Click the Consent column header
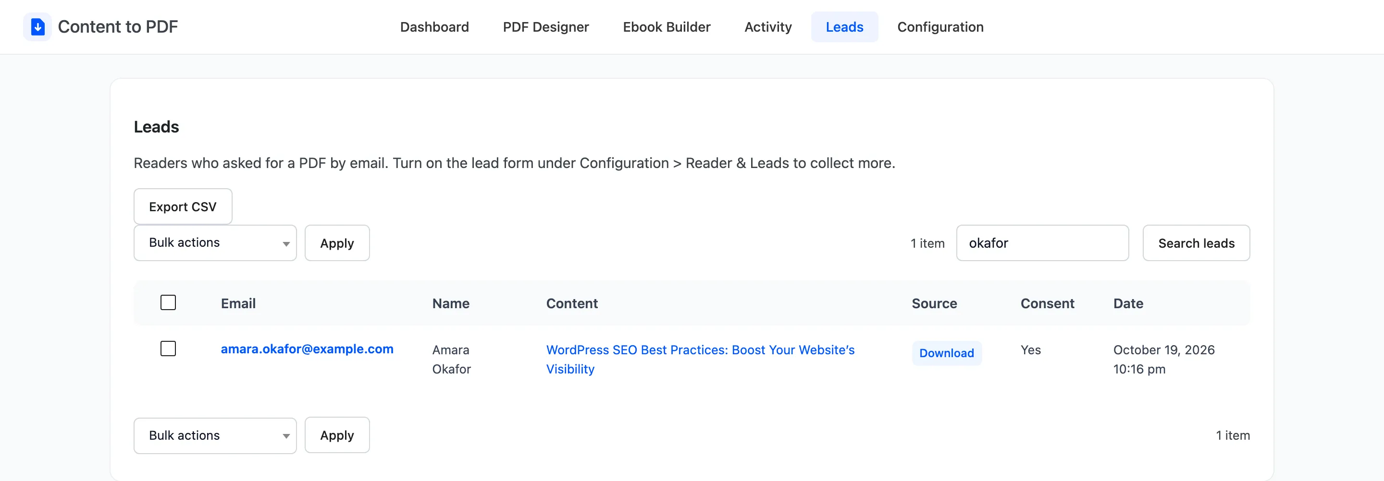 1047,303
